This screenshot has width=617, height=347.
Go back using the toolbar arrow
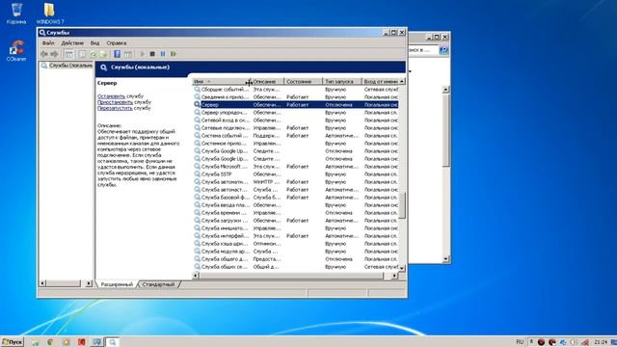pyautogui.click(x=44, y=54)
